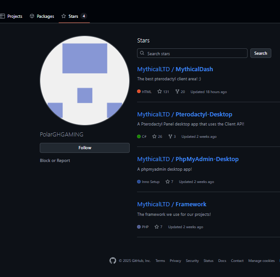Click 'The framework we use for our projects!' text
Viewport: 280px width, 277px height.
coord(174,214)
